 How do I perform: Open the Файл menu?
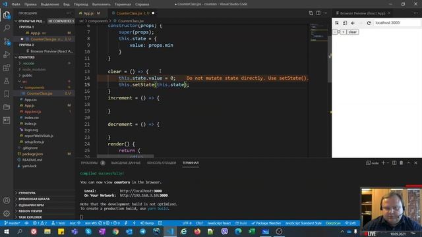pyautogui.click(x=16, y=5)
